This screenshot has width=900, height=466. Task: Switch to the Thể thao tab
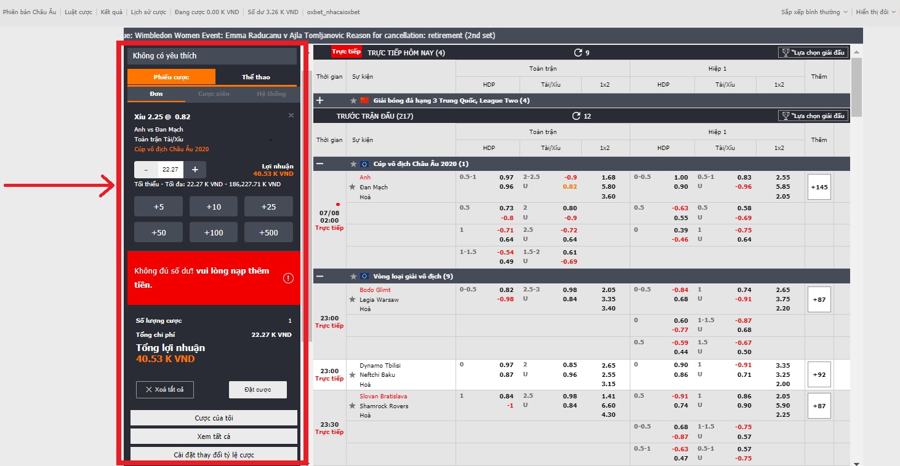pos(256,77)
